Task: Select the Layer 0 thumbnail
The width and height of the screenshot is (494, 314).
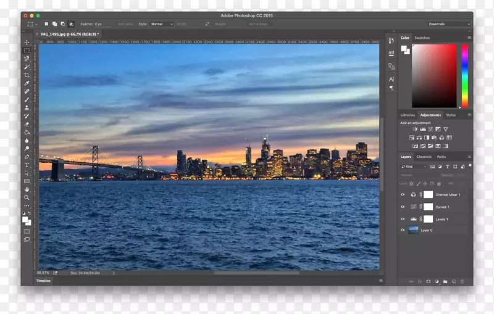Action: 413,230
